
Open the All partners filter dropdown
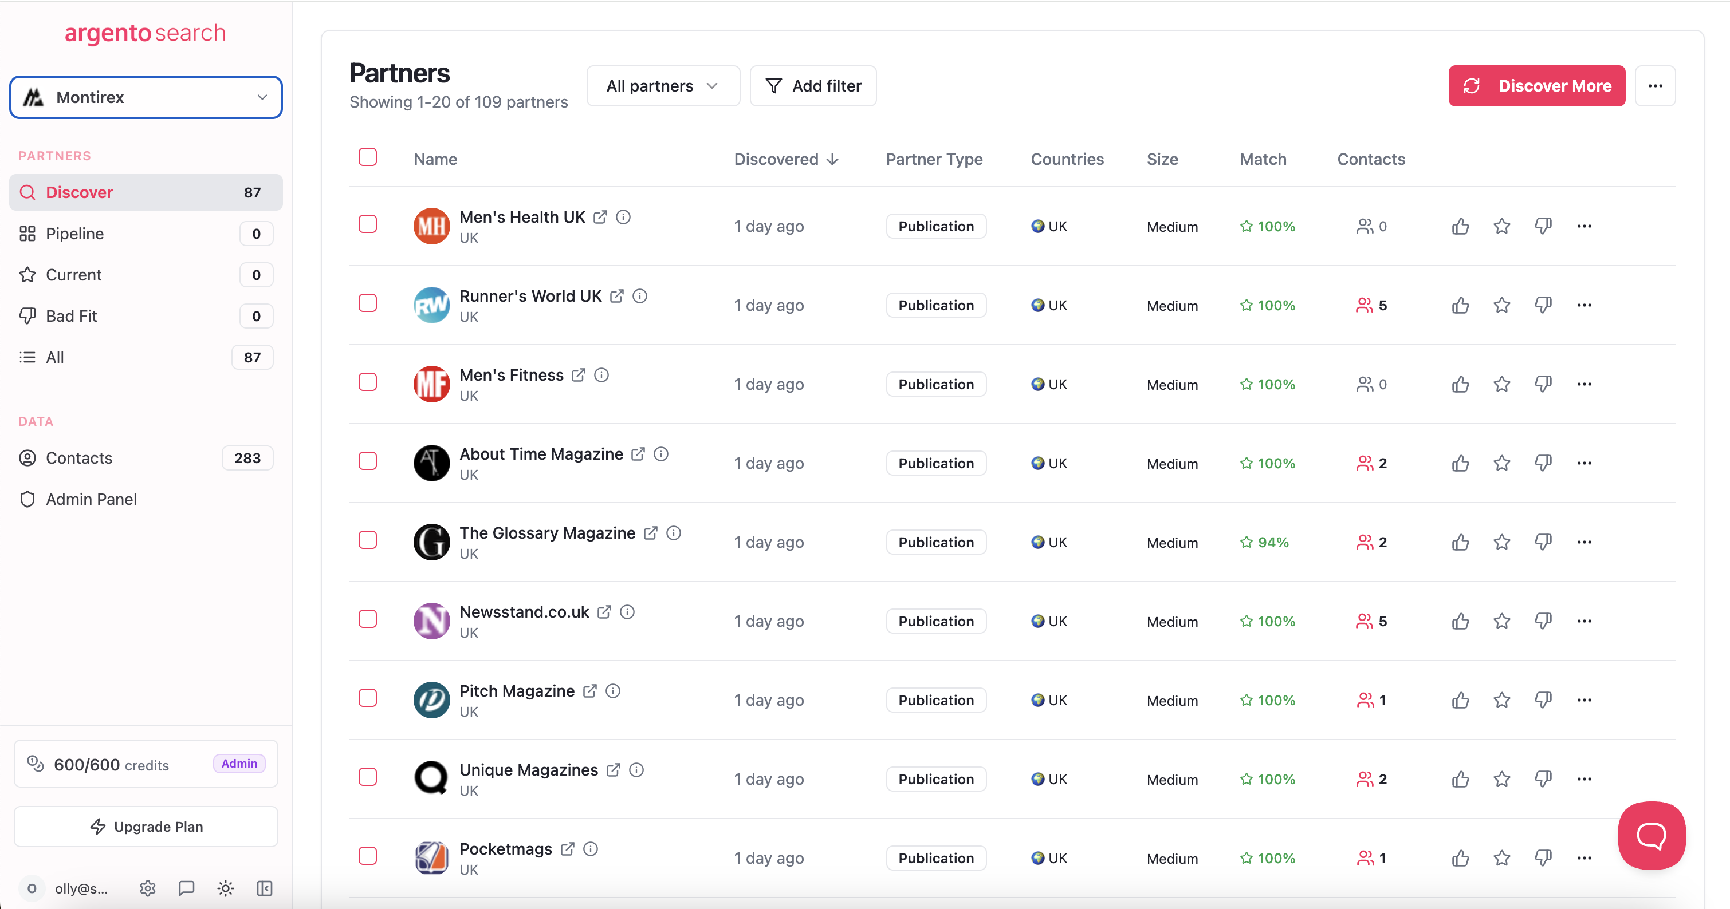tap(663, 85)
